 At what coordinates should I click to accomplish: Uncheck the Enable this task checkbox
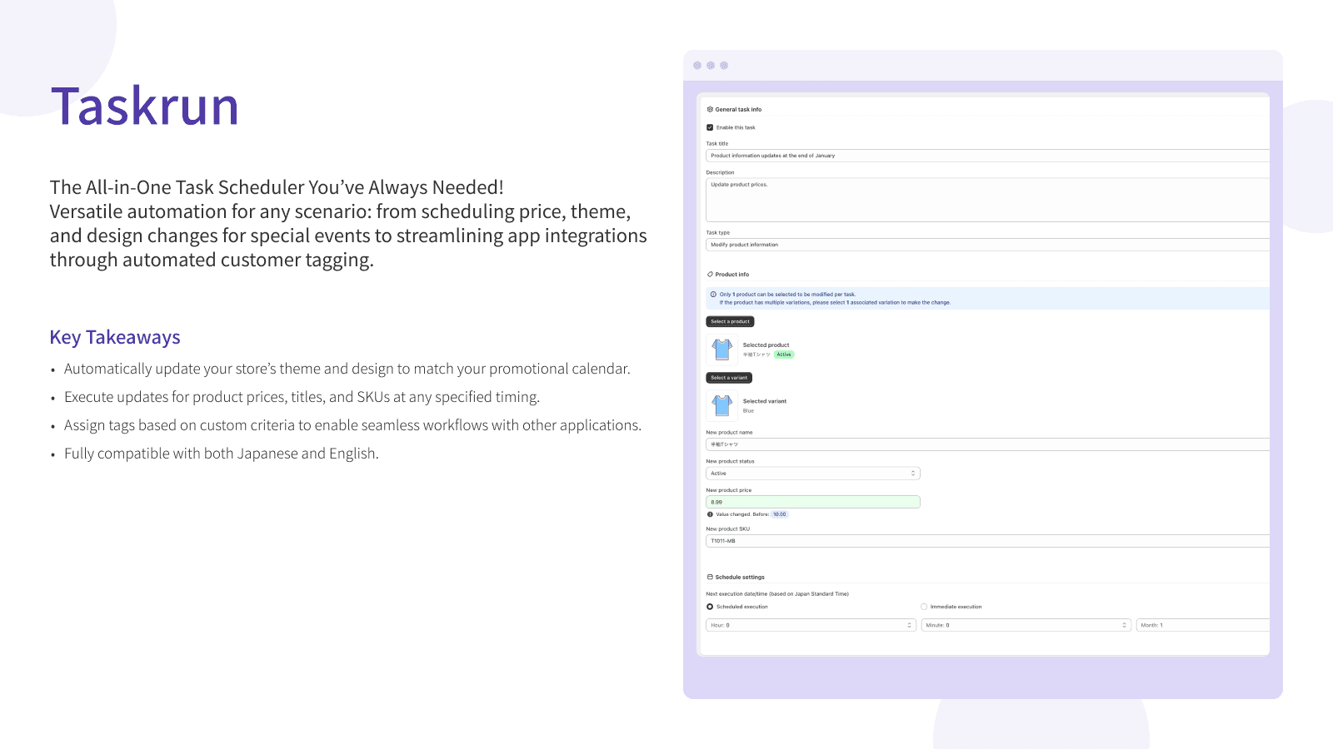(710, 127)
